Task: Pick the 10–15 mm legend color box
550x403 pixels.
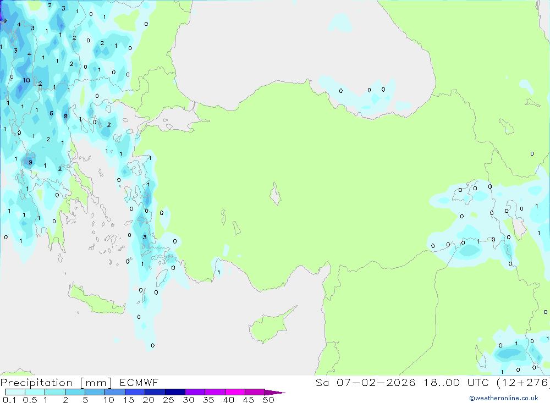Action: point(115,392)
